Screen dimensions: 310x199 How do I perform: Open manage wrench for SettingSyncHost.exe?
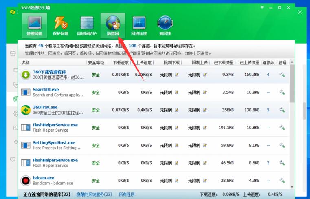click(x=282, y=145)
